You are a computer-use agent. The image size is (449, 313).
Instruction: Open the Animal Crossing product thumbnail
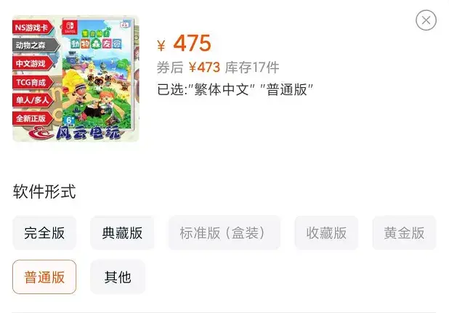76,78
